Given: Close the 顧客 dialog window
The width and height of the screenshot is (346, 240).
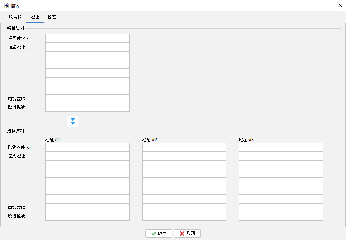Looking at the screenshot, I should (x=340, y=5).
